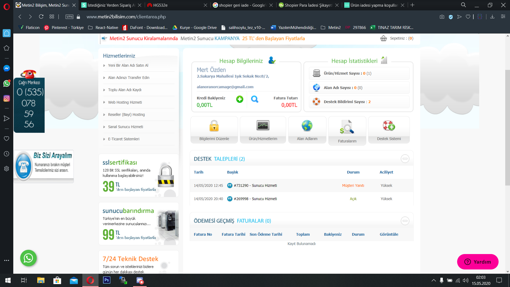510x287 pixels.
Task: Open Opera sidebar history clock
Action: point(7,154)
